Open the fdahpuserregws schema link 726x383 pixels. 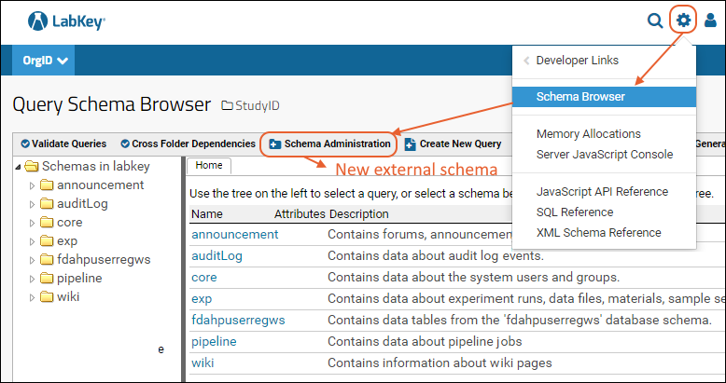[238, 320]
